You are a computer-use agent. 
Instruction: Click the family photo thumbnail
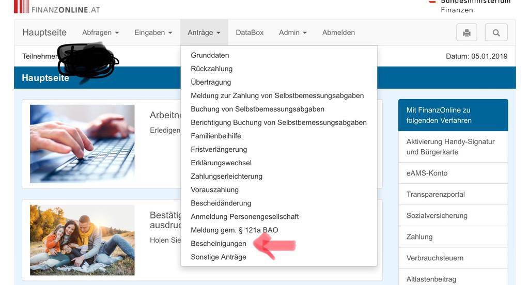click(x=82, y=240)
